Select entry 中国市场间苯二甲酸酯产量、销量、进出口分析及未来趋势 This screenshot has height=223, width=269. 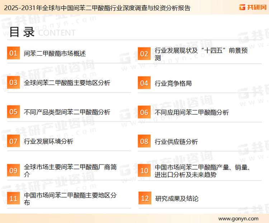point(202,171)
